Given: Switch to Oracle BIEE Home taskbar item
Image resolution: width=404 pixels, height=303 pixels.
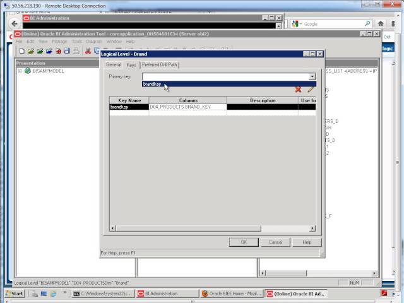Looking at the screenshot, I should click(x=232, y=294).
